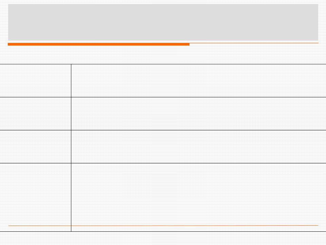
Task: Click the divider between second and third rows
Action: [163, 130]
